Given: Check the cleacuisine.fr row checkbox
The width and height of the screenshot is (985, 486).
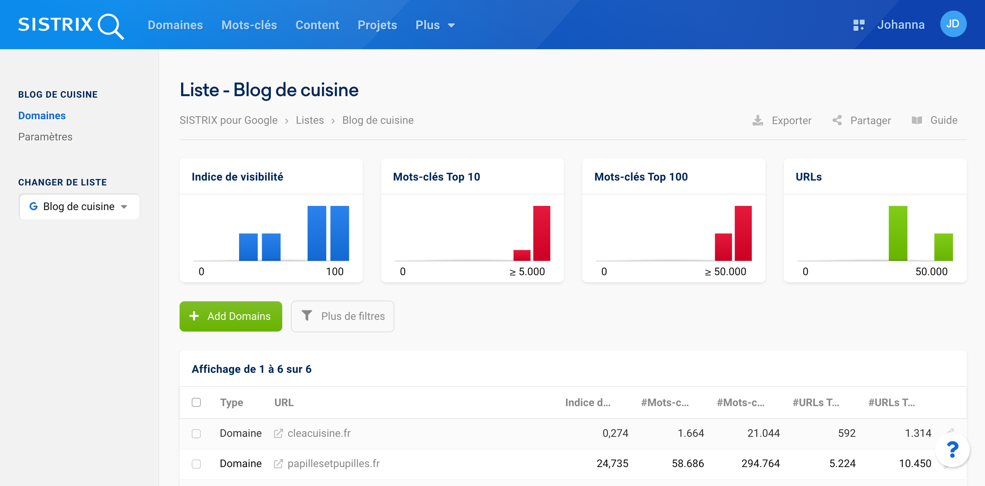Looking at the screenshot, I should point(196,433).
